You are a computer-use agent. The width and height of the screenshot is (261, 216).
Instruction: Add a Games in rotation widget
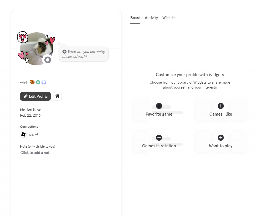tap(159, 138)
